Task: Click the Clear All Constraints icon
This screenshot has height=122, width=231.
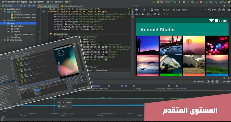Action: pos(155,14)
